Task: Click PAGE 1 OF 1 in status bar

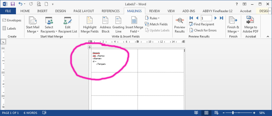Action: (x=10, y=113)
